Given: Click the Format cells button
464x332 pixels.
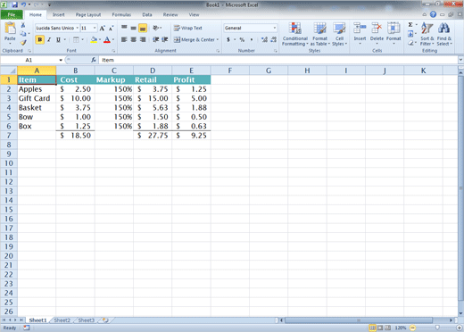Looking at the screenshot, I should coord(394,33).
